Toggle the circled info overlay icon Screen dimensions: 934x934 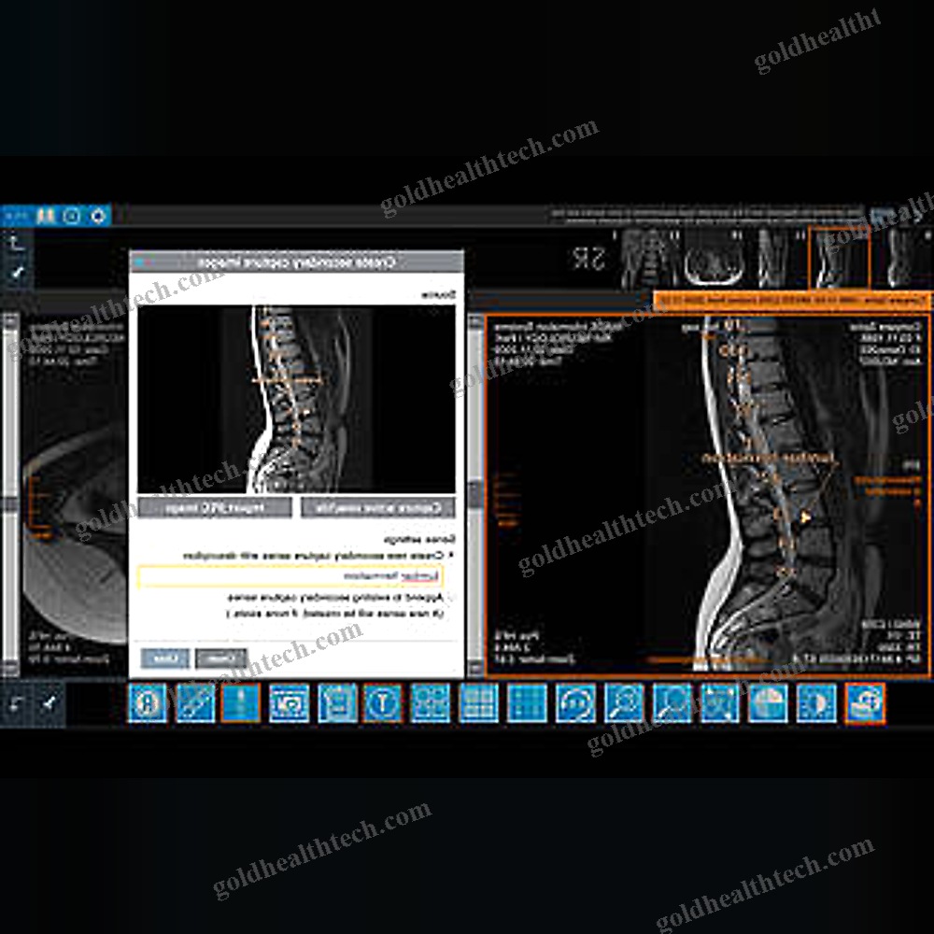[382, 703]
